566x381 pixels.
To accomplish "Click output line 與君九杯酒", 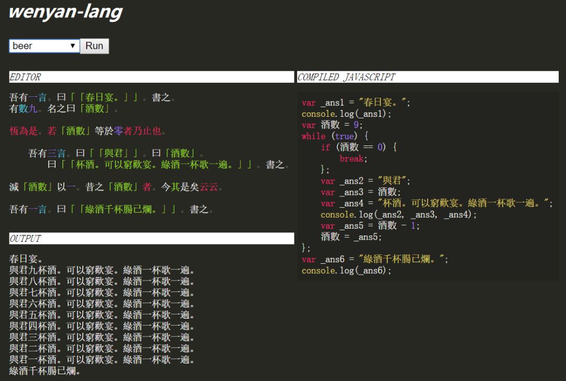I will coord(102,270).
